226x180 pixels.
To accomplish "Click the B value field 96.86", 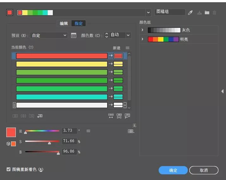I will [x=69, y=152].
